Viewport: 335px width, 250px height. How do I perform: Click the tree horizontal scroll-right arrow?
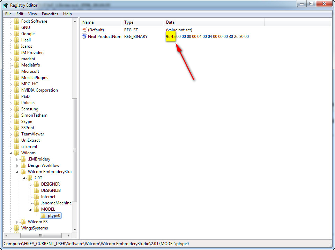(x=68, y=235)
